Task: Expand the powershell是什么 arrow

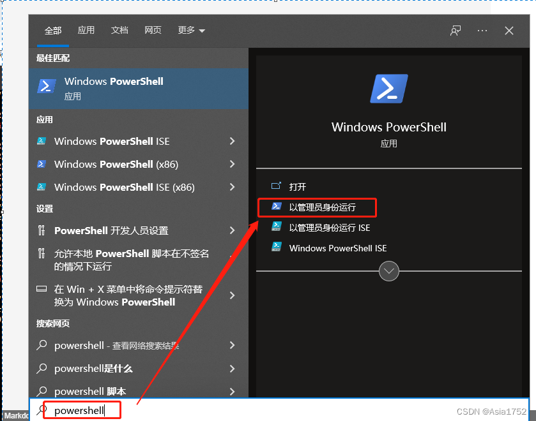Action: (x=233, y=369)
